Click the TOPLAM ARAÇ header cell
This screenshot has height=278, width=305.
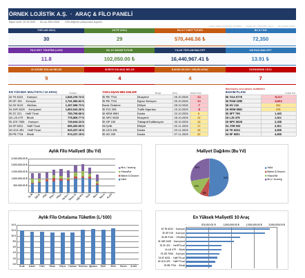tap(46, 30)
